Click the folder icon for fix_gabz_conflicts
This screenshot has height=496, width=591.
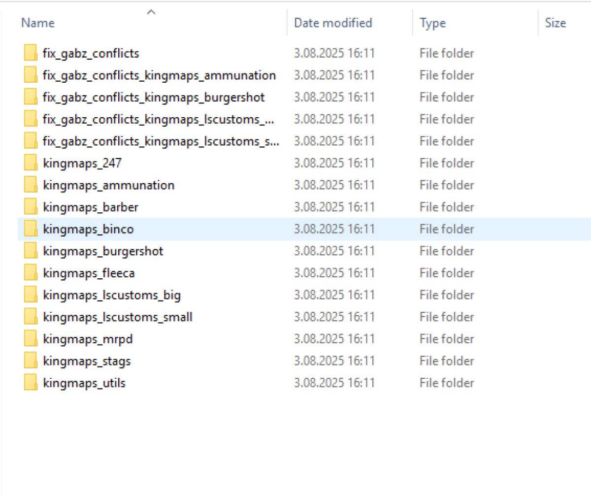31,53
